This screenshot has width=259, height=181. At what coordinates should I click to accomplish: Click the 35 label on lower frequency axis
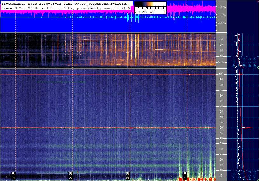tap(221, 144)
